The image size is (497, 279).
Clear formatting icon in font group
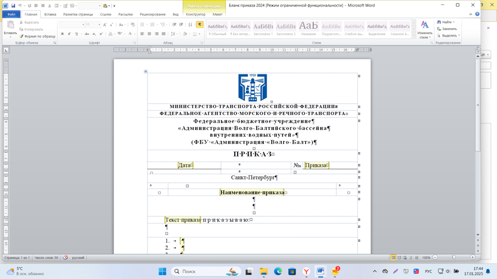click(x=133, y=24)
